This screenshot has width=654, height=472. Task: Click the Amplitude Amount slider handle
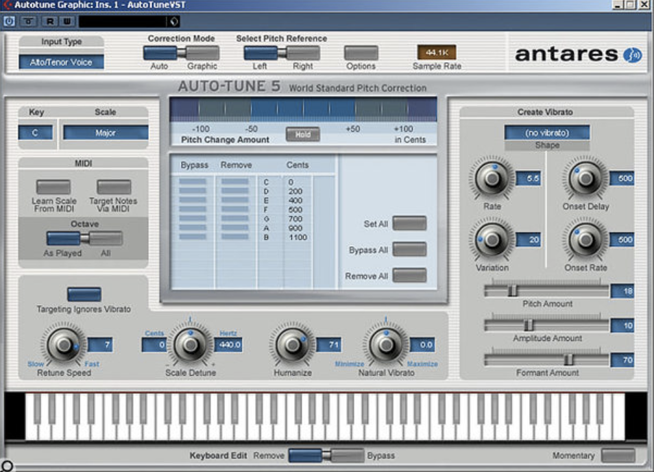point(529,324)
